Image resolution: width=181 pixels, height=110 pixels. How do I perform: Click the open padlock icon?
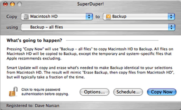[13, 92]
